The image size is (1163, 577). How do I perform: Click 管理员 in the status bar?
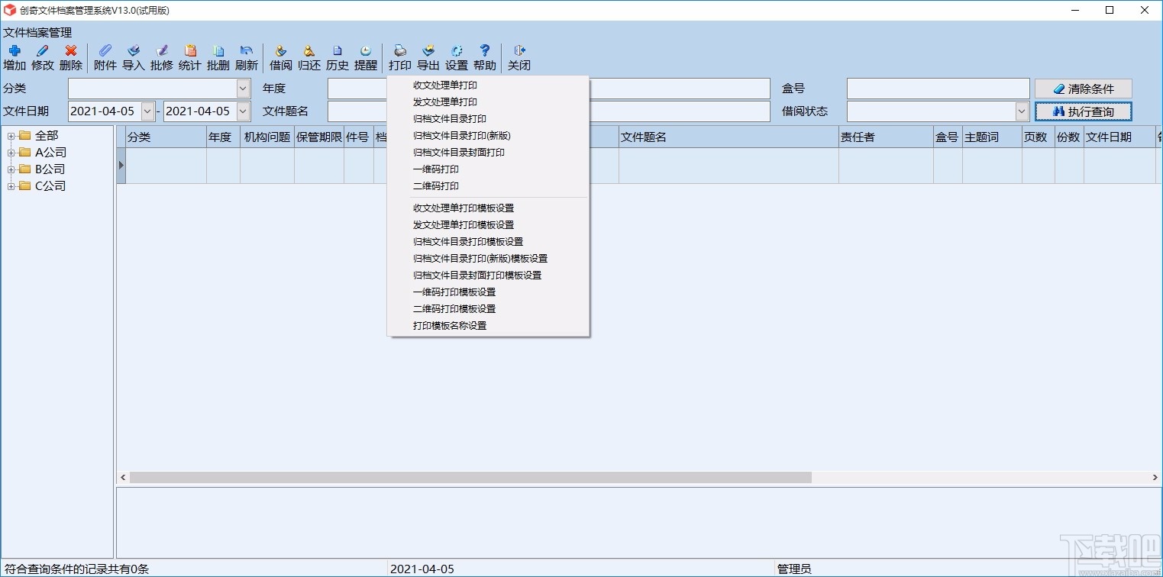coord(794,569)
